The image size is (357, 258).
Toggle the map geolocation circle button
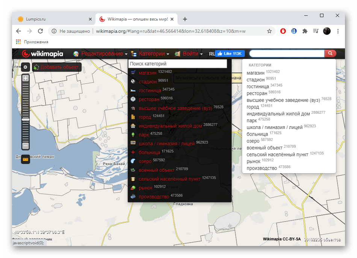tap(25, 67)
